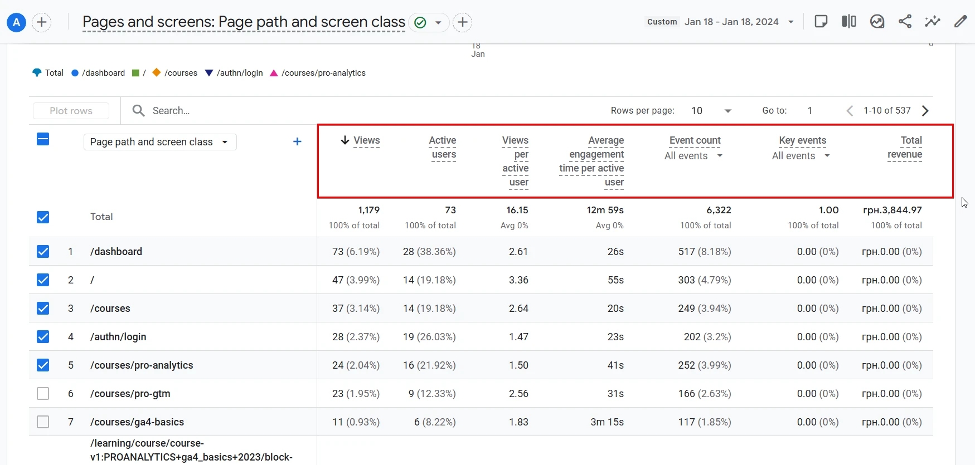Screen dimensions: 975x465
Task: Sort by Views per active user column
Action: 515,161
